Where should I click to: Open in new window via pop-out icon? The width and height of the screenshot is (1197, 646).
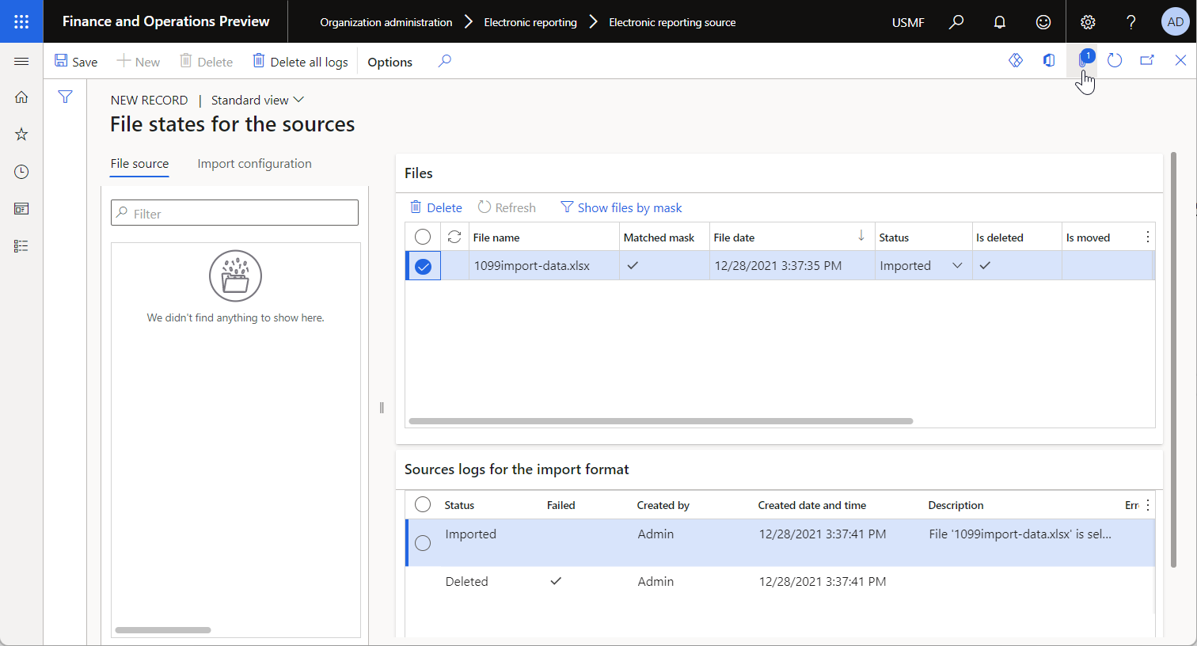click(x=1147, y=59)
